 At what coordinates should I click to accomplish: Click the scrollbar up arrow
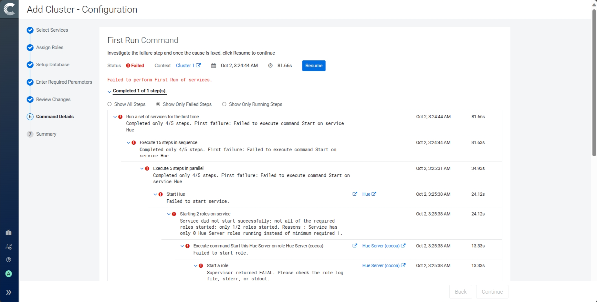click(594, 4)
